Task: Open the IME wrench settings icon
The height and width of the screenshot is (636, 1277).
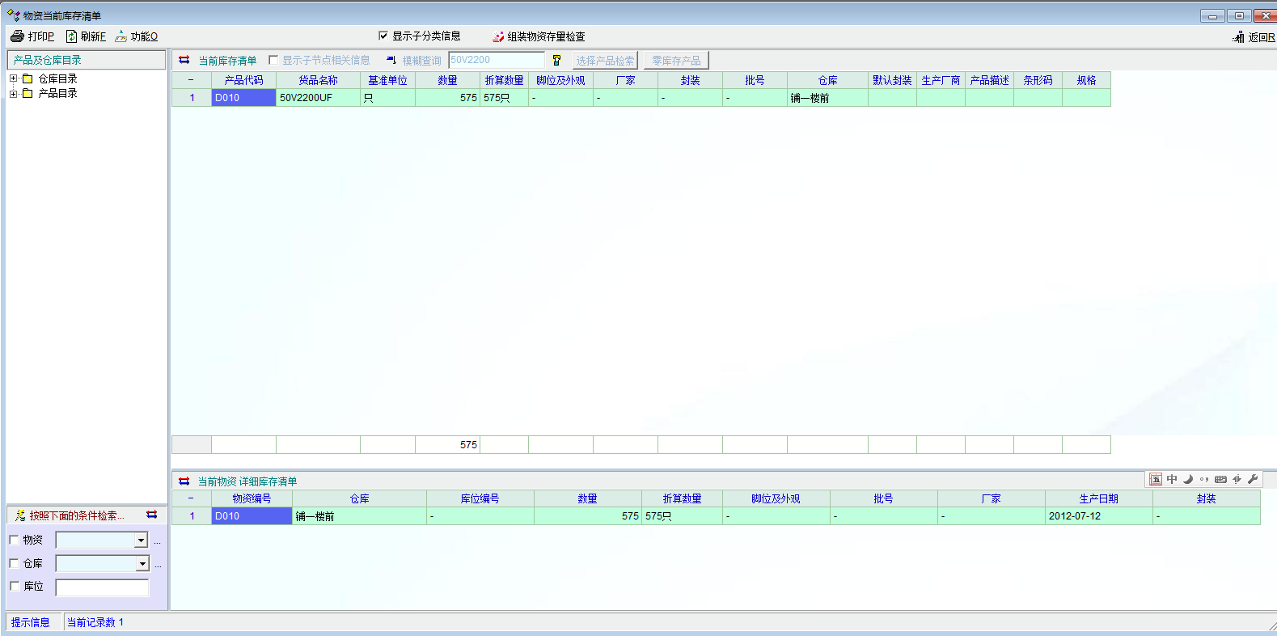Action: (1253, 479)
